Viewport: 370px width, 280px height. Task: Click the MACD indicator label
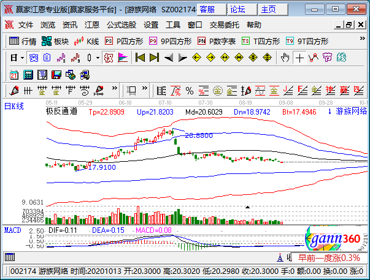tap(13, 230)
